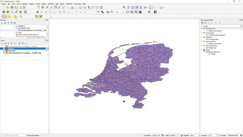This screenshot has width=243, height=137.
Task: Show statistical summary with the sigma icon
Action: [141, 7]
